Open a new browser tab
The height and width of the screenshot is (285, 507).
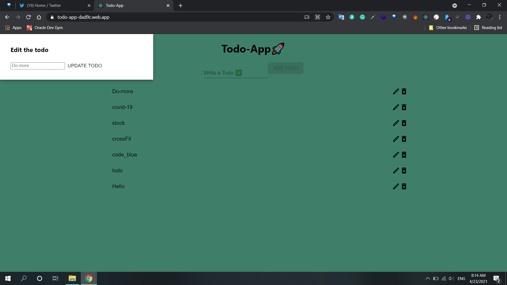pyautogui.click(x=181, y=6)
